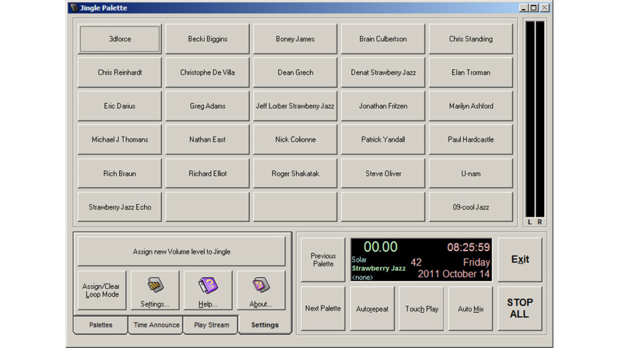Toggle Assign/Clear Loop Mode

click(x=102, y=290)
